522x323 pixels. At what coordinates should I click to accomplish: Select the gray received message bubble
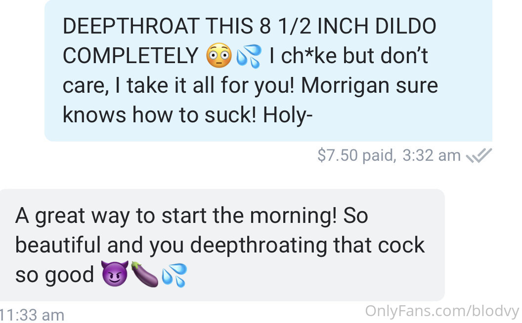pos(222,245)
